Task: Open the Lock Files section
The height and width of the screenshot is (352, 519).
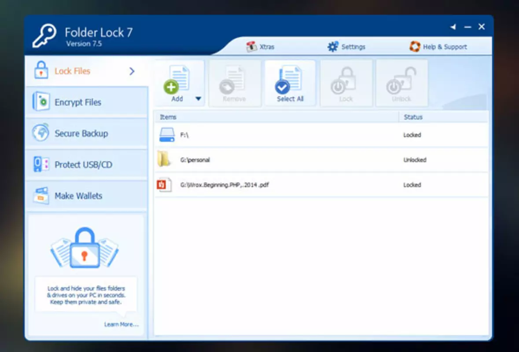Action: pyautogui.click(x=86, y=71)
